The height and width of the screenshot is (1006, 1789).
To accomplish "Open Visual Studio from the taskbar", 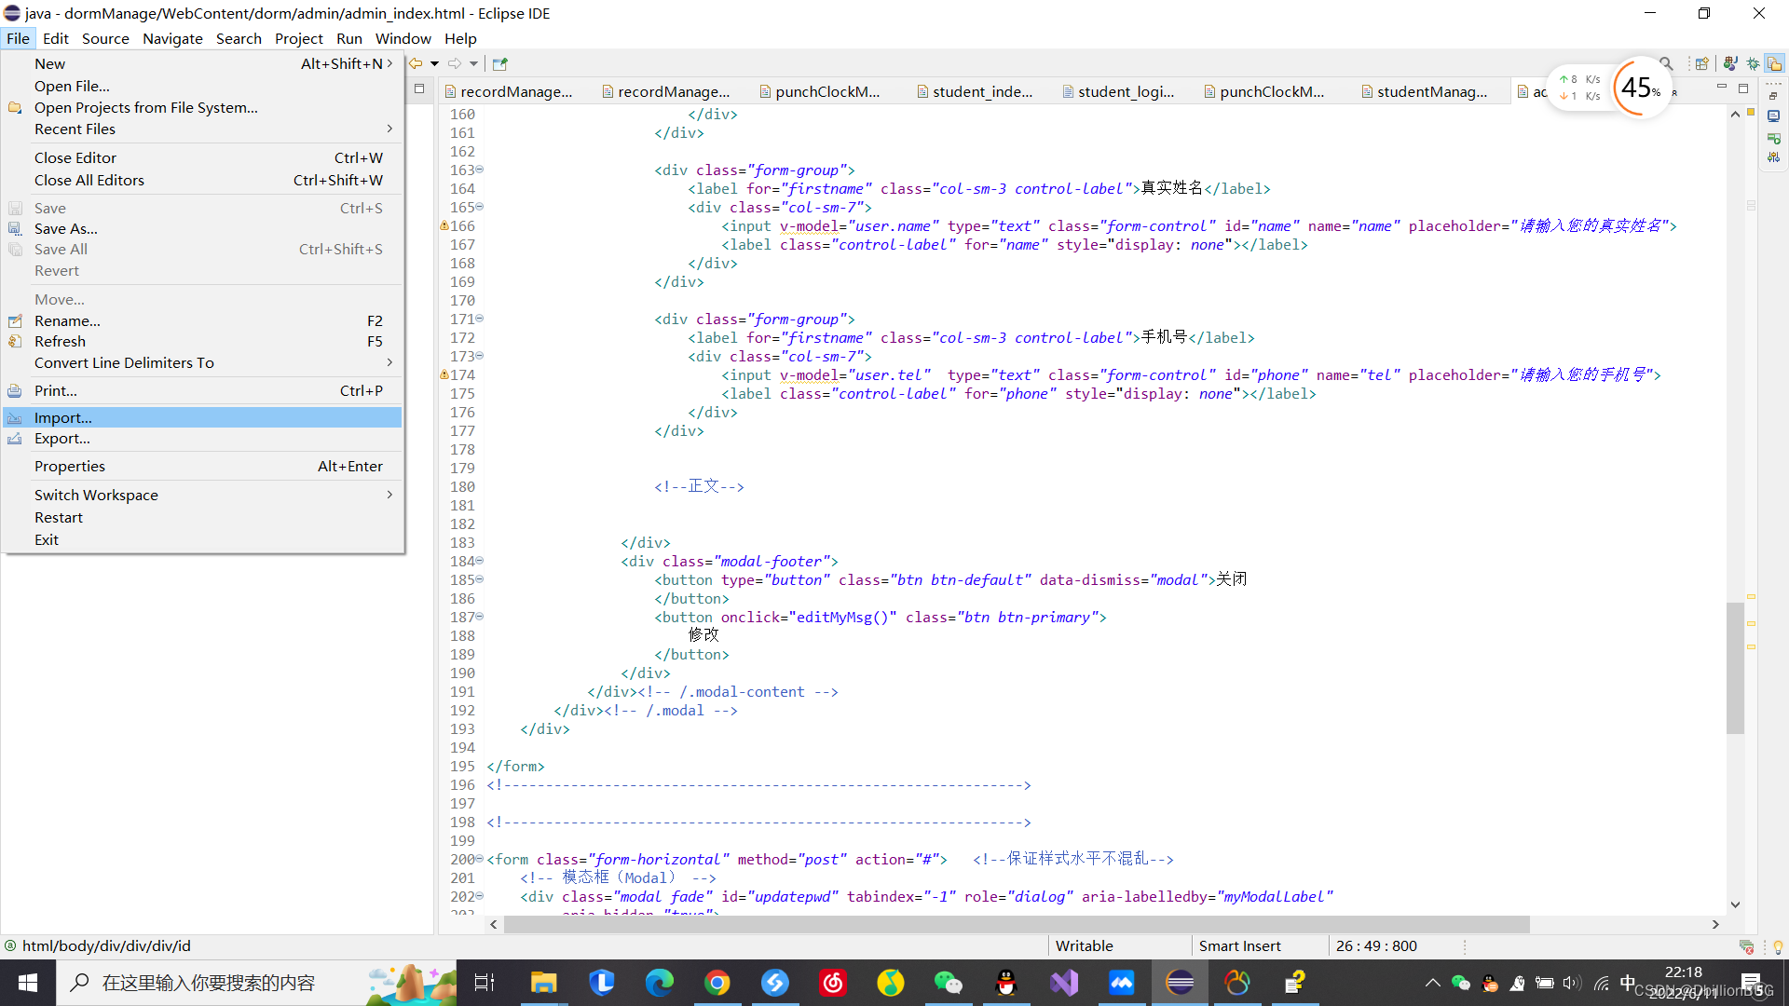I will (x=1064, y=983).
